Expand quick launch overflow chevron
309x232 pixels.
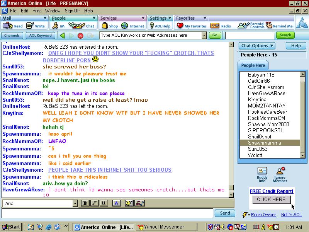pyautogui.click(x=66, y=226)
